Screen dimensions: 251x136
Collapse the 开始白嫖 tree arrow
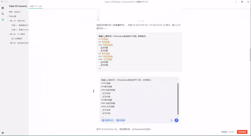pos(7,16)
